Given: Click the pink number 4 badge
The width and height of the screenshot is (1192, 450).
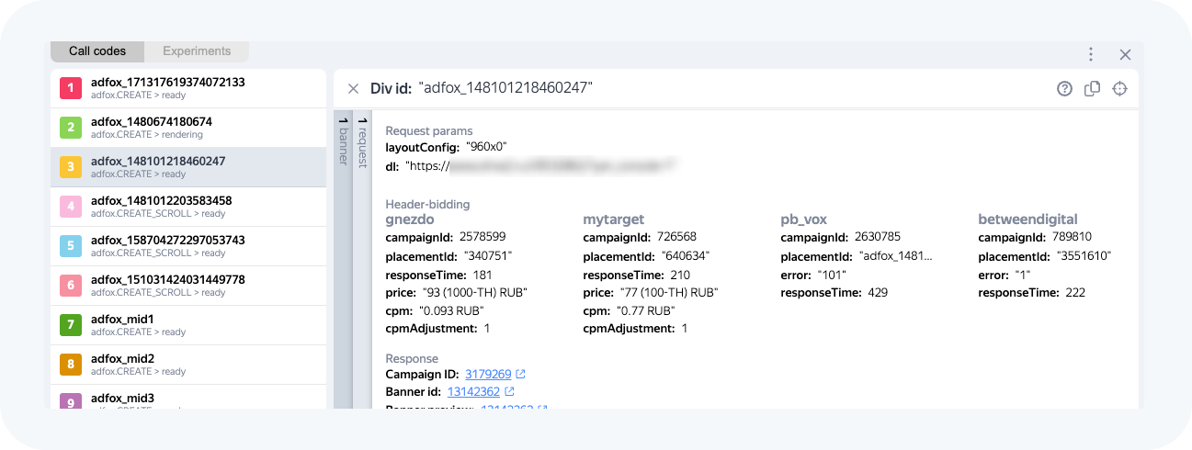Looking at the screenshot, I should [x=71, y=207].
